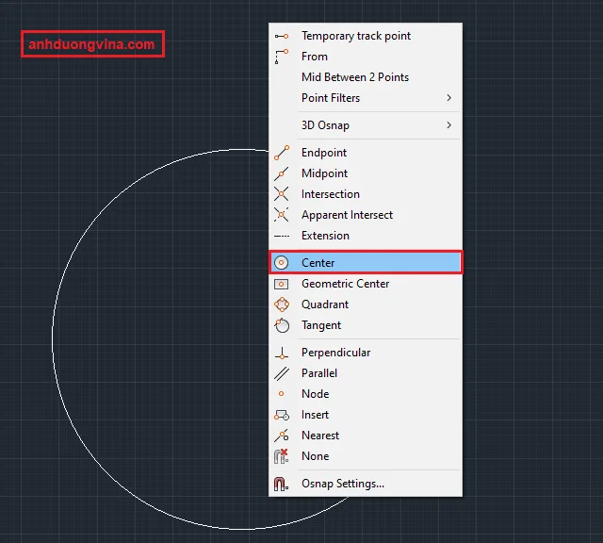
Task: Click the Geometric Center icon
Action: click(282, 284)
